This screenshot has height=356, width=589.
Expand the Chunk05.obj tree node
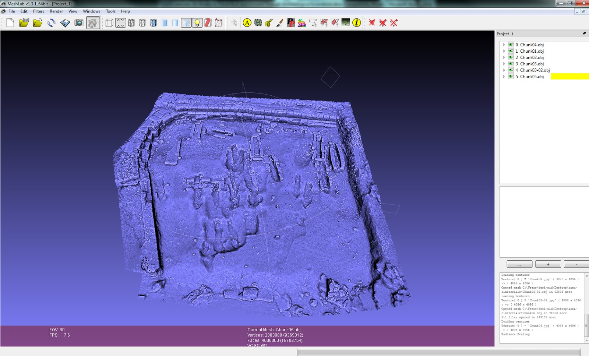[x=504, y=77]
